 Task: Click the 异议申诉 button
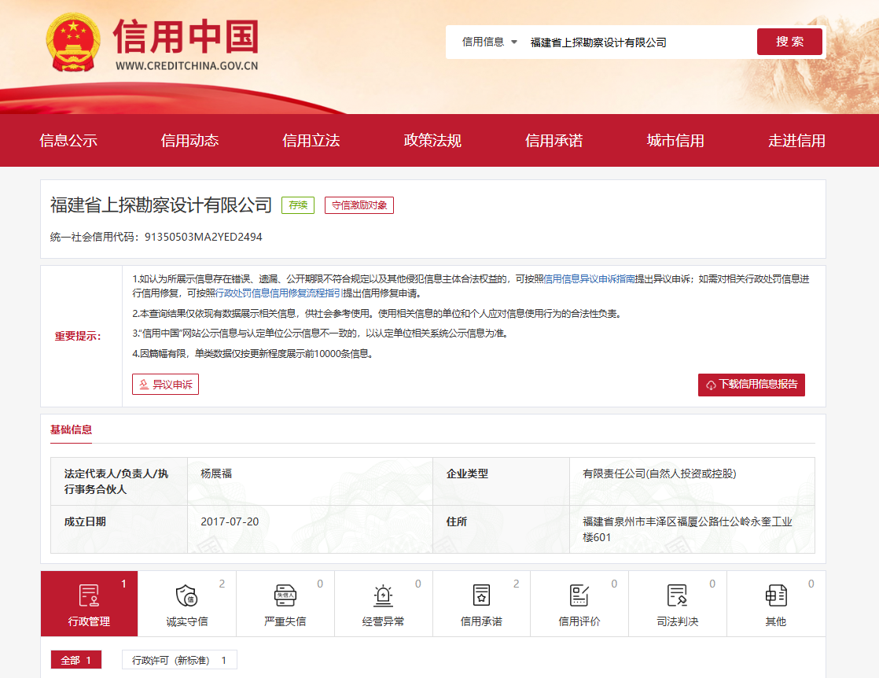coord(165,385)
